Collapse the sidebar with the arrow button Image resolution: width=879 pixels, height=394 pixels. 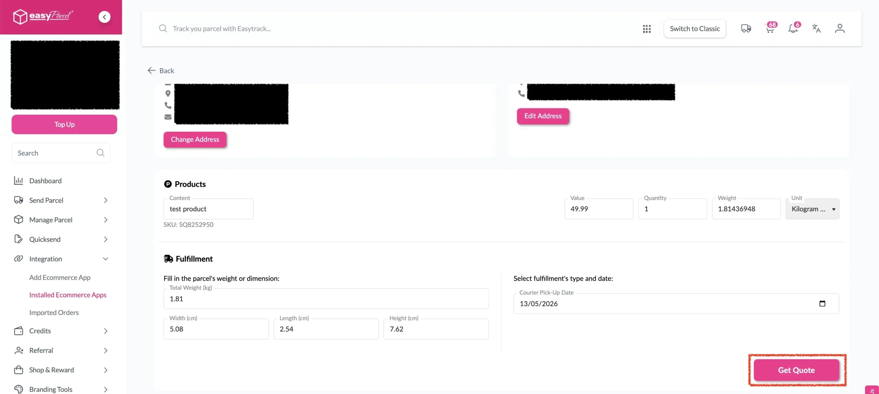tap(104, 17)
